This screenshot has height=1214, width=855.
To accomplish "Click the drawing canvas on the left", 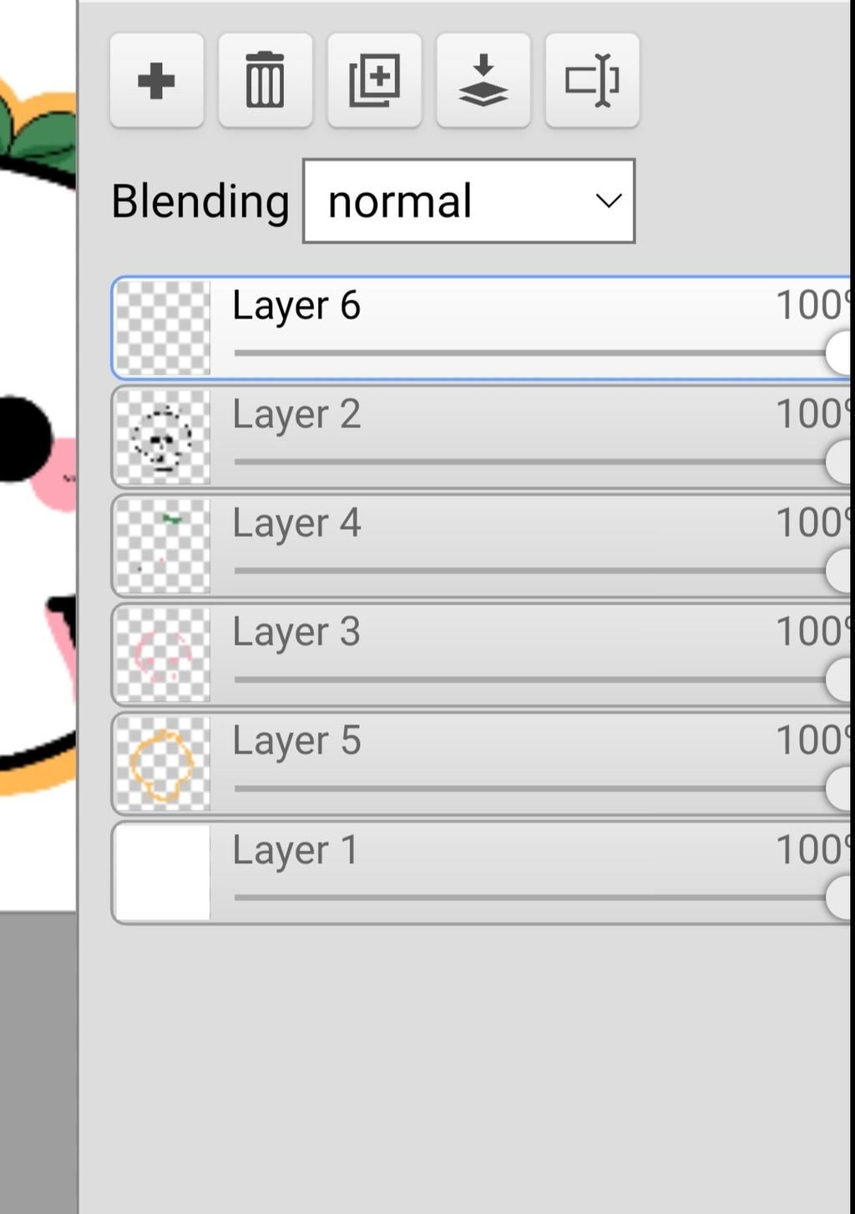I will [38, 501].
